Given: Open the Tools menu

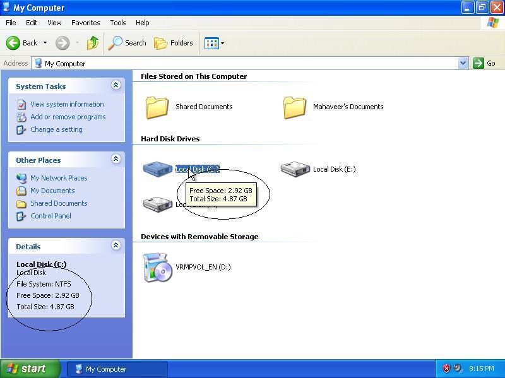Looking at the screenshot, I should click(117, 22).
